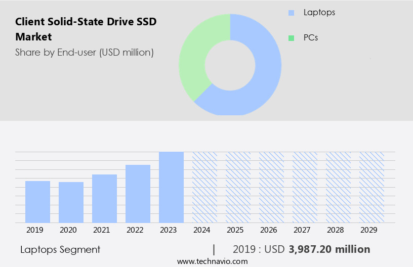
Task: Select the 2020 bar in chart
Action: 71,202
